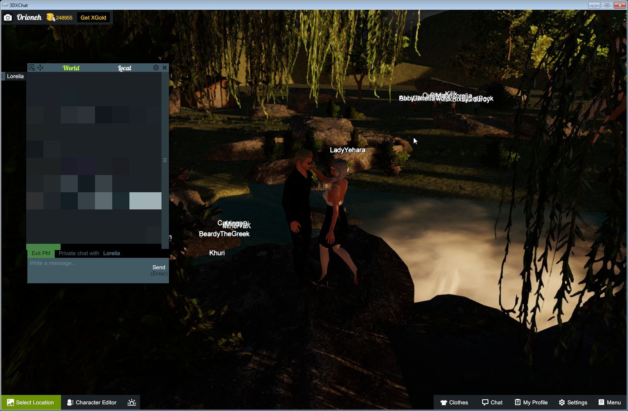
Task: Click the move handle icon on the chat window
Action: [41, 67]
